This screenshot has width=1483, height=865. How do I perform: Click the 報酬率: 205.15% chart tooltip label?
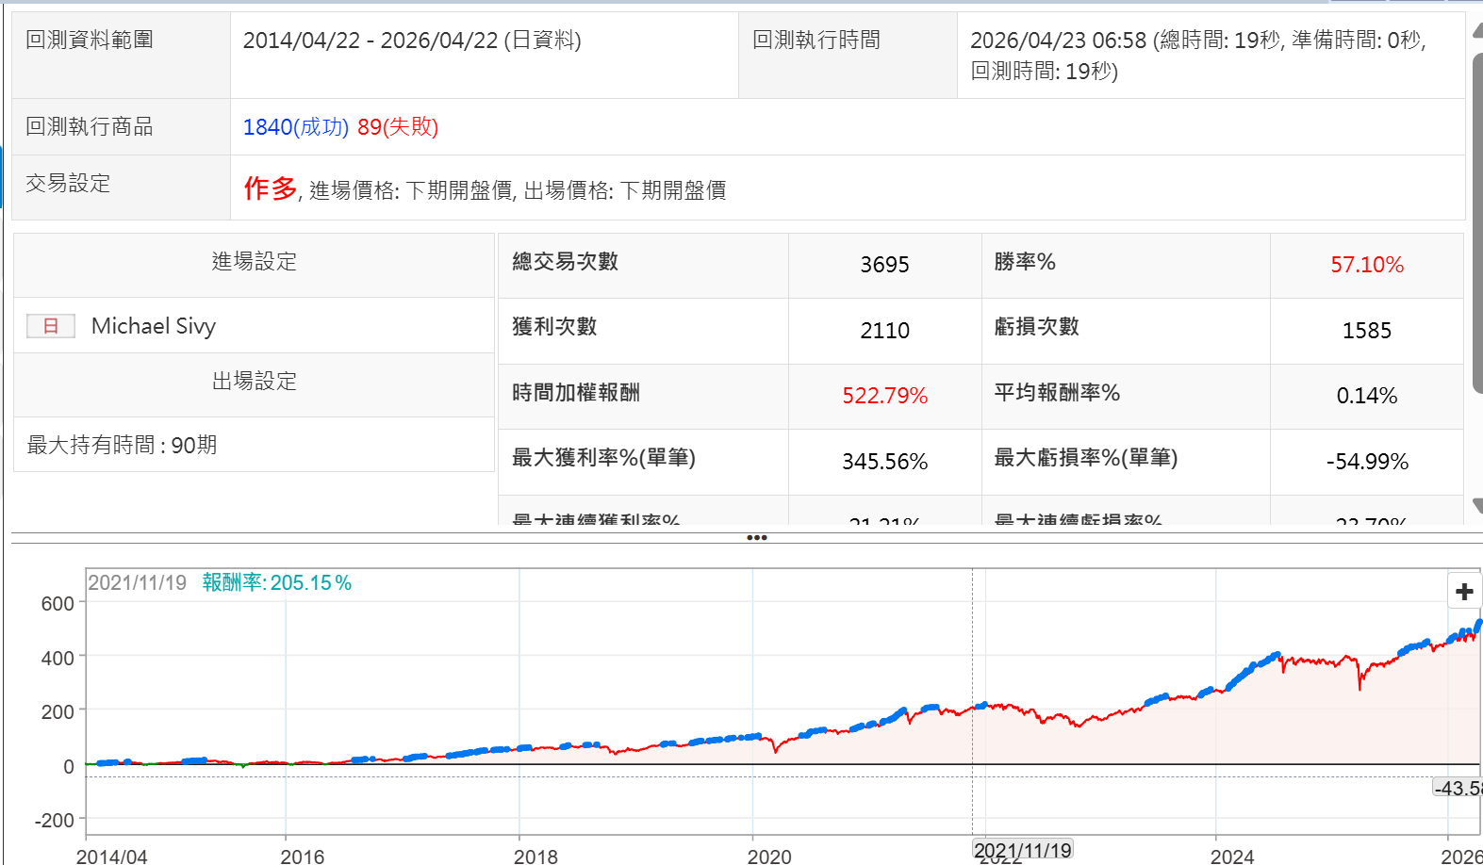[276, 583]
